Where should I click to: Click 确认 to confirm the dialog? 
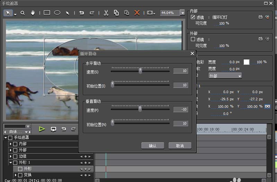[153, 145]
